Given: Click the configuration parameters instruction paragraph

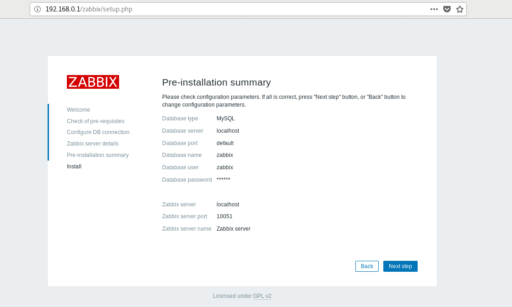Looking at the screenshot, I should 284,101.
